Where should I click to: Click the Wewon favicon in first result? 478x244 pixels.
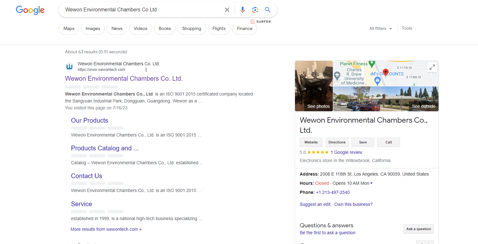69,67
